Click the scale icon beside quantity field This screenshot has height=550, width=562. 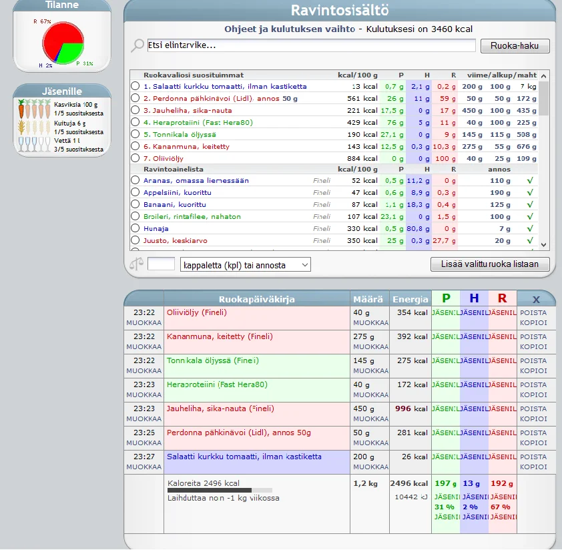(x=136, y=264)
